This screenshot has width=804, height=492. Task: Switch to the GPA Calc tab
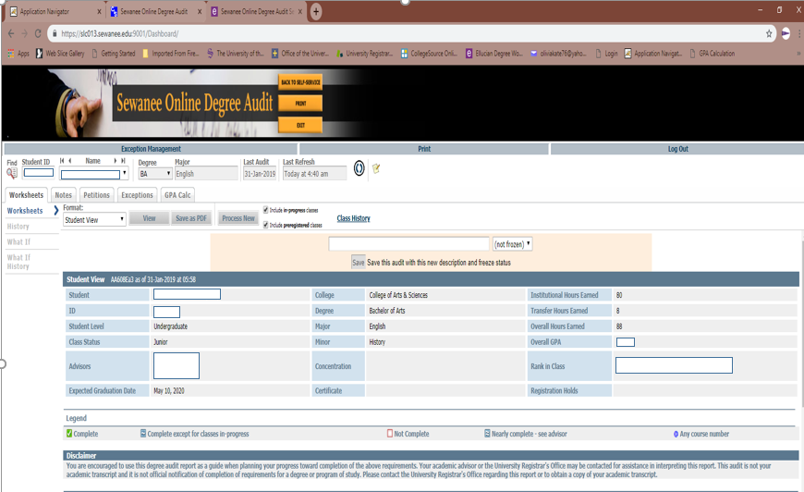[x=177, y=195]
